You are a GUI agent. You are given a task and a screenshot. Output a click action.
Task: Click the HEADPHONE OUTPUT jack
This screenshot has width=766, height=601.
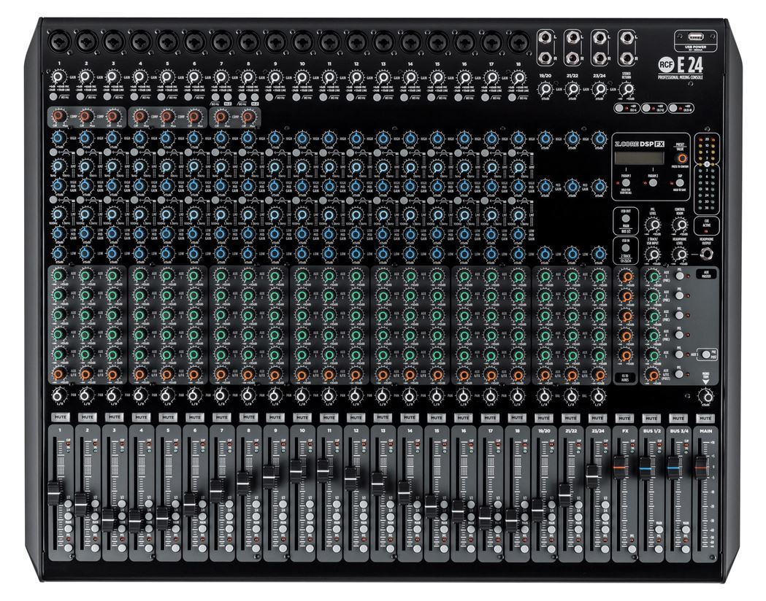[x=706, y=253]
